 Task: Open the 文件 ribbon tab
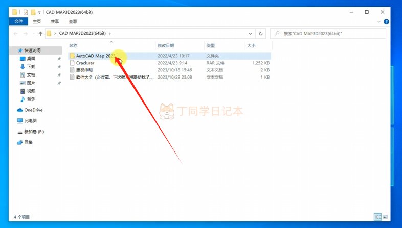point(18,21)
